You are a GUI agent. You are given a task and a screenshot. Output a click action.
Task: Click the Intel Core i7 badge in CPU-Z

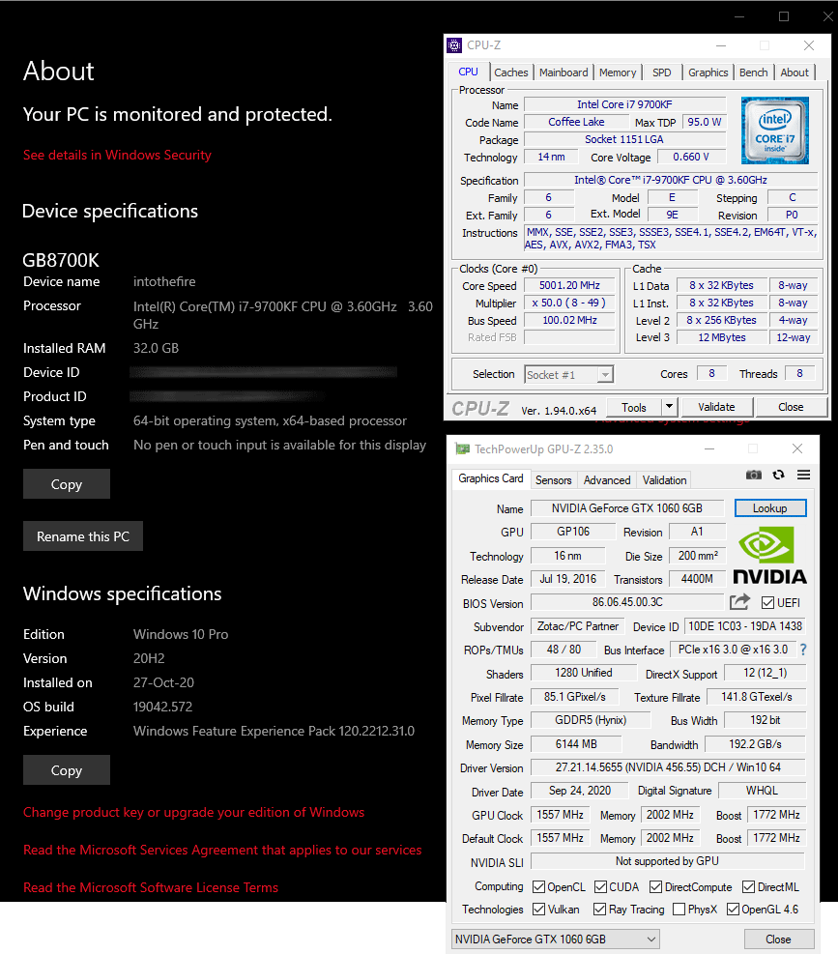pyautogui.click(x=775, y=130)
